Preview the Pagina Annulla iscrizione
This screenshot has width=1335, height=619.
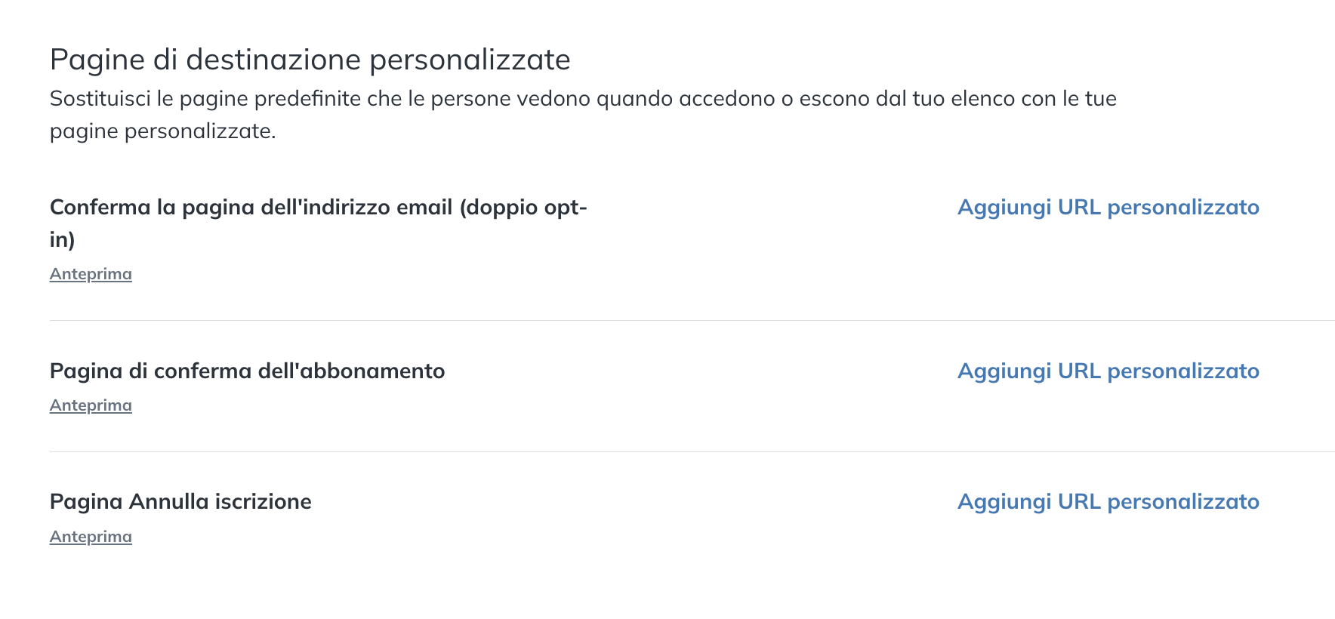coord(91,537)
